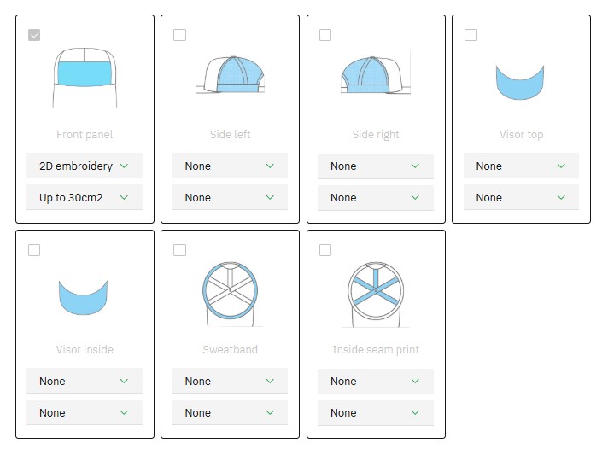This screenshot has width=608, height=461.
Task: Click the Side left cap illustration
Action: pos(230,76)
